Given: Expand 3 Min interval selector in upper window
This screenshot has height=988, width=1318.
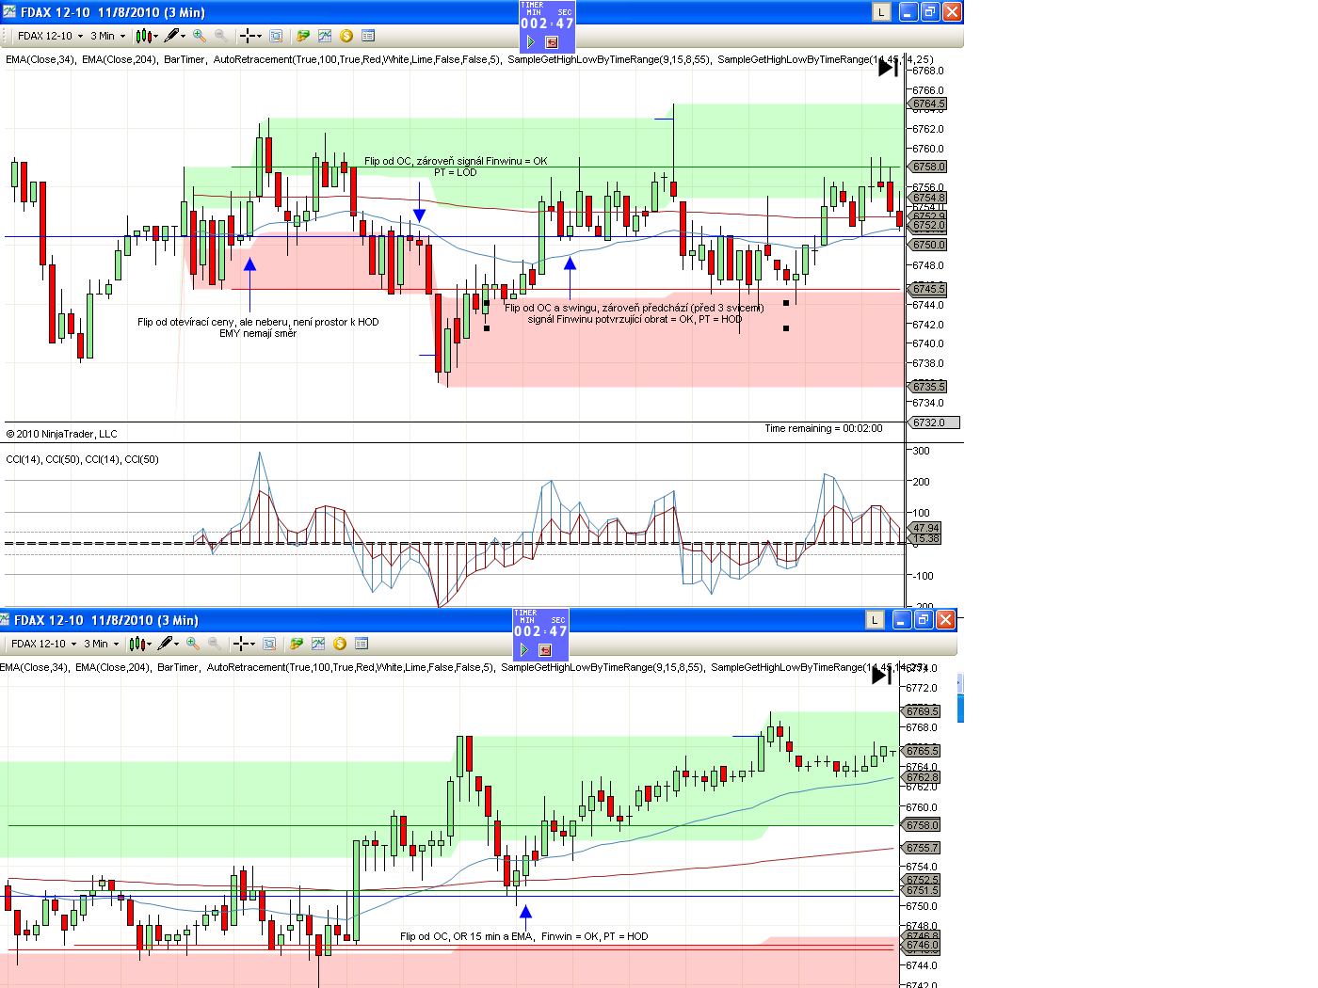Looking at the screenshot, I should coord(107,36).
